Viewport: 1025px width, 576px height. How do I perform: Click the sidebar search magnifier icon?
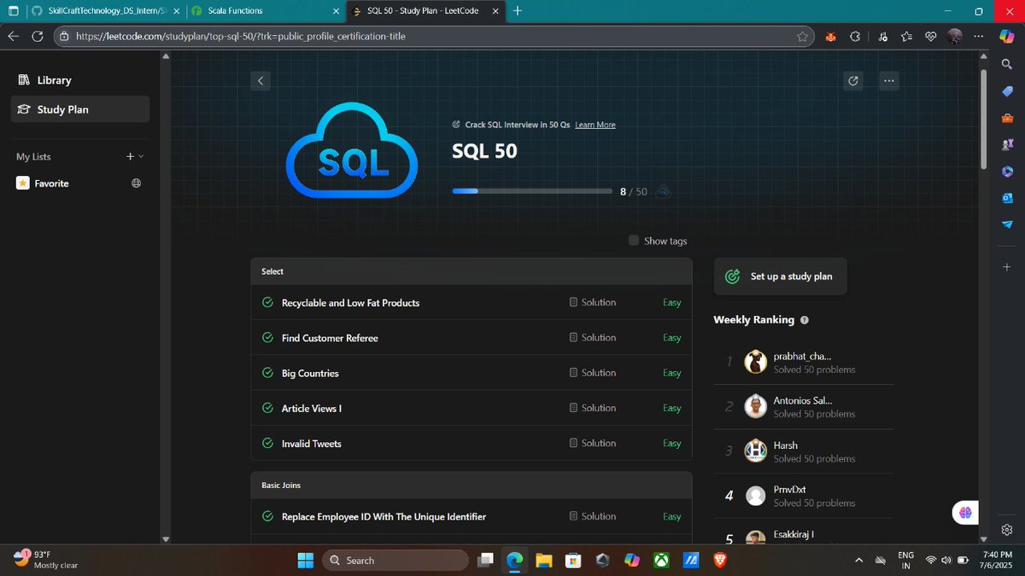(1007, 65)
